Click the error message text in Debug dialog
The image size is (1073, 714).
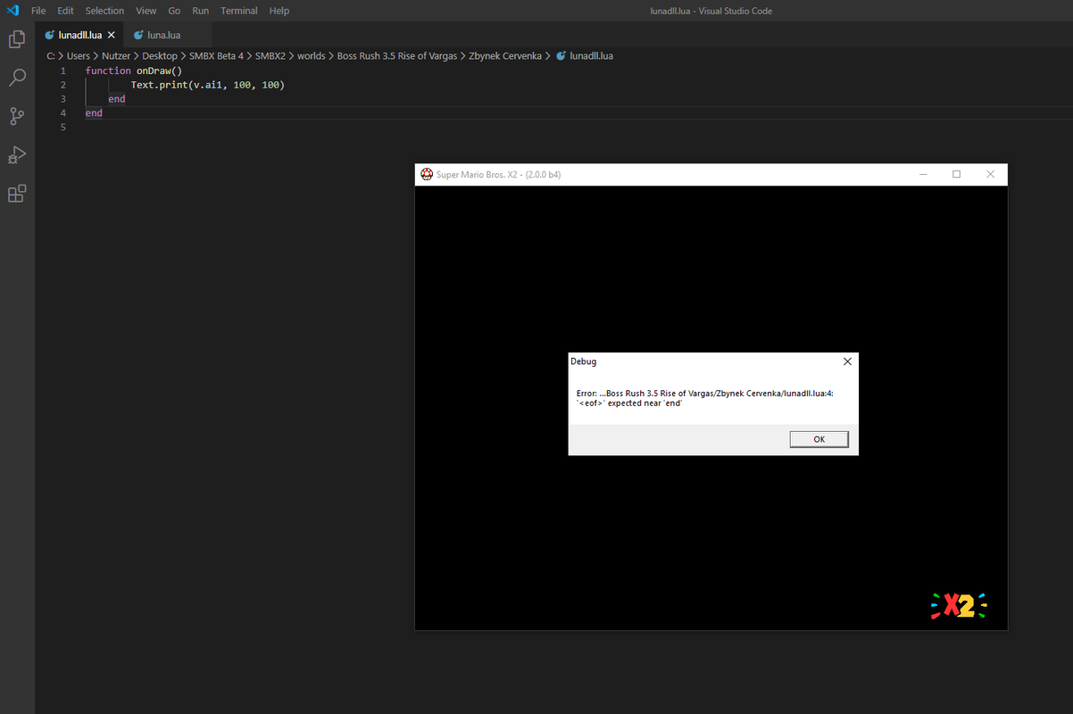coord(705,398)
